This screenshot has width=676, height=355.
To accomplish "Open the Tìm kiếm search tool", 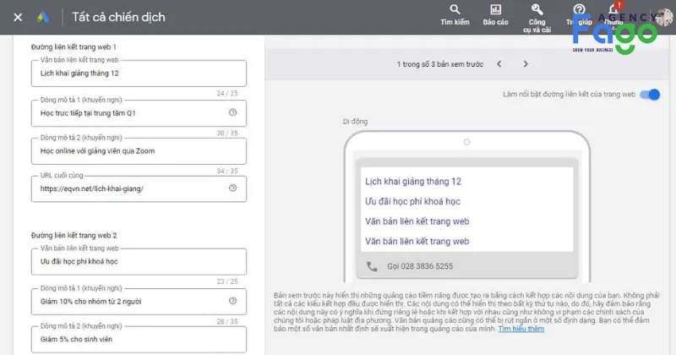I will 455,15.
